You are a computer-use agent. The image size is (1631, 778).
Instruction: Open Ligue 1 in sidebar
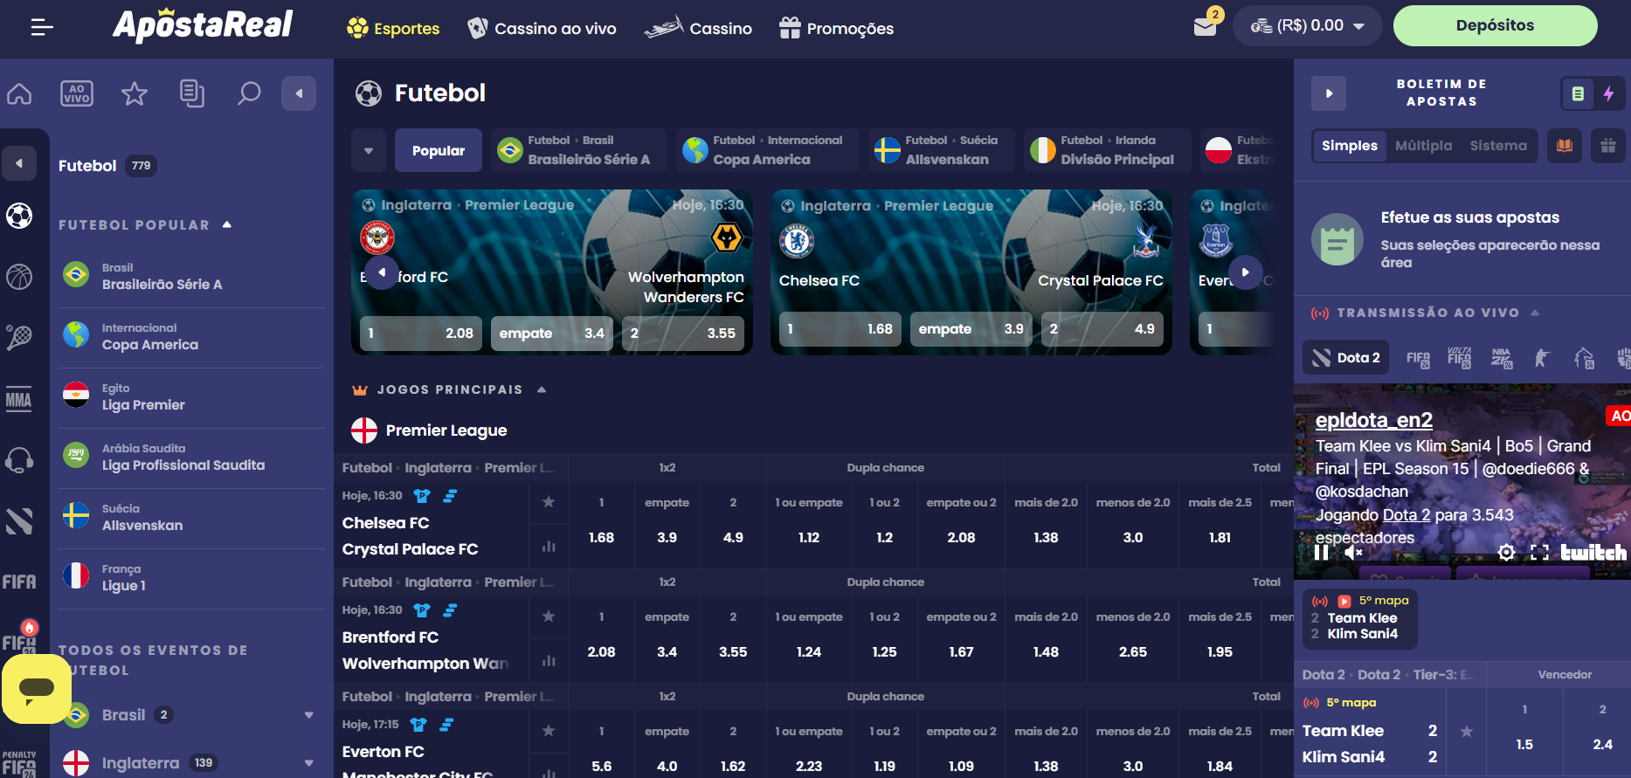192,577
